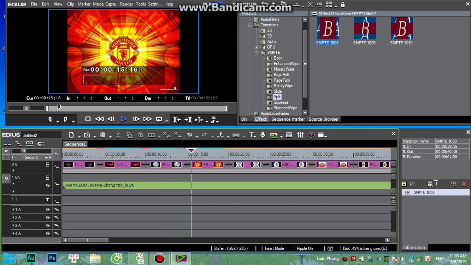Image resolution: width=471 pixels, height=265 pixels.
Task: Toggle title visibility T on the 1 T track
Action: pos(47,199)
